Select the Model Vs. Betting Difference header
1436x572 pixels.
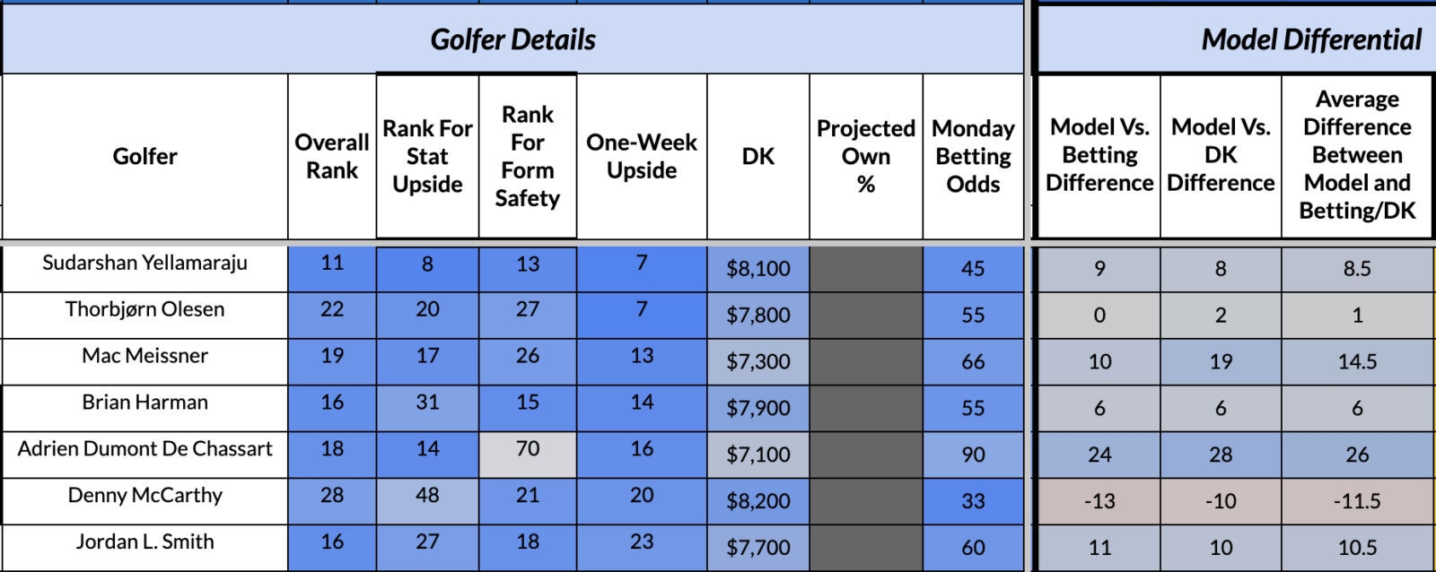point(1099,155)
